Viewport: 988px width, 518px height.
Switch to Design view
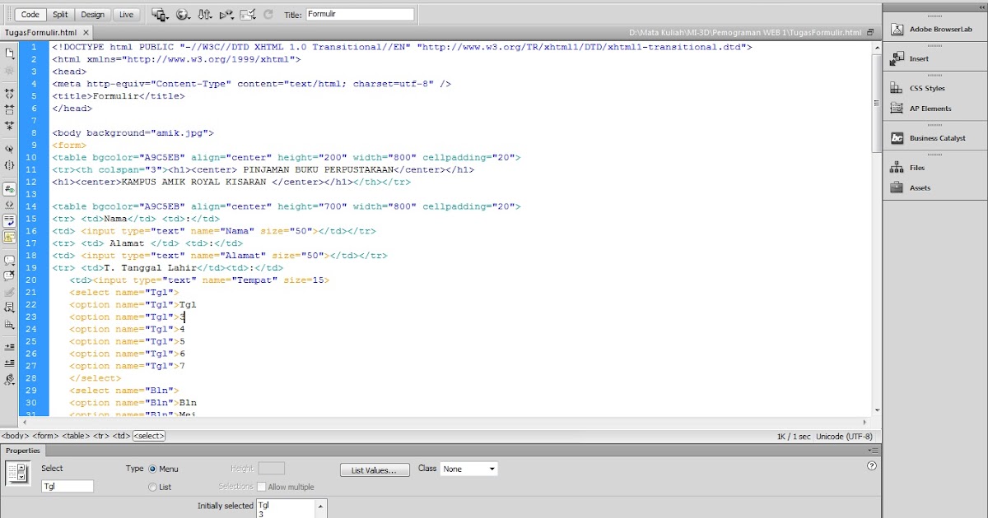coord(92,15)
